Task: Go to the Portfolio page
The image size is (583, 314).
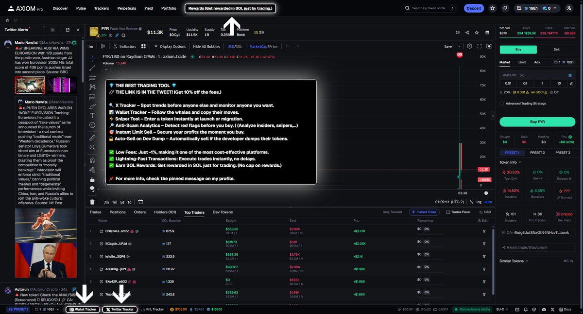Action: [x=169, y=8]
